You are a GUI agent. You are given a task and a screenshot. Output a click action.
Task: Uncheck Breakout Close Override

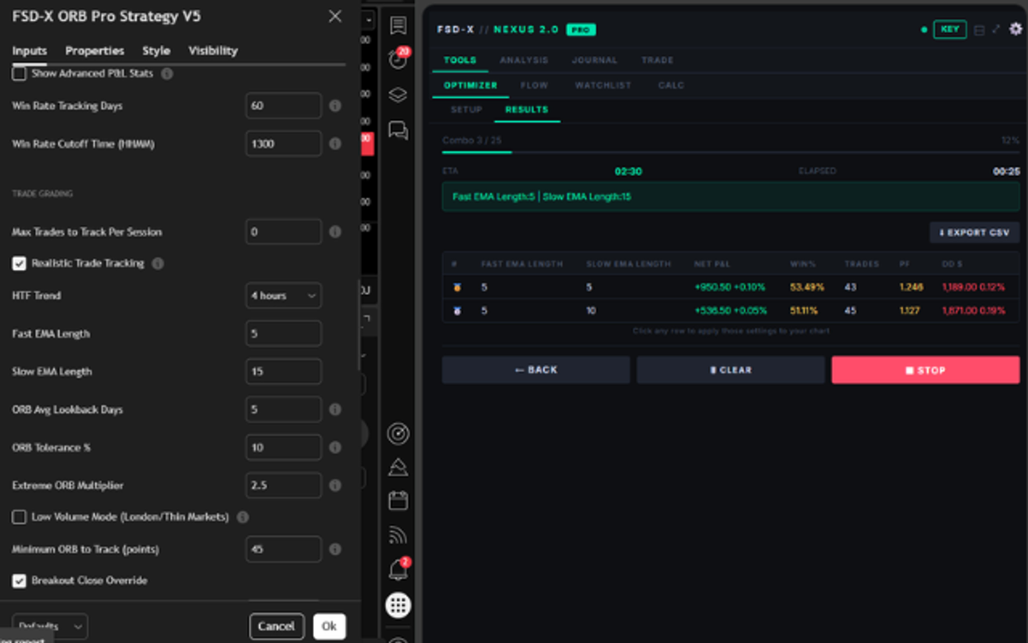tap(19, 580)
